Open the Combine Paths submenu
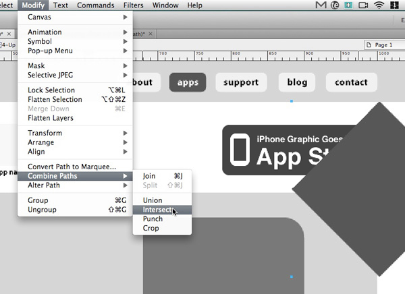Viewport: 405px width, 294px height. 75,176
